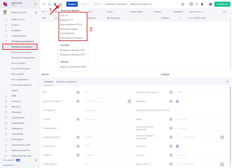
Task: Select Приходный ордер print form
Action: point(69,29)
